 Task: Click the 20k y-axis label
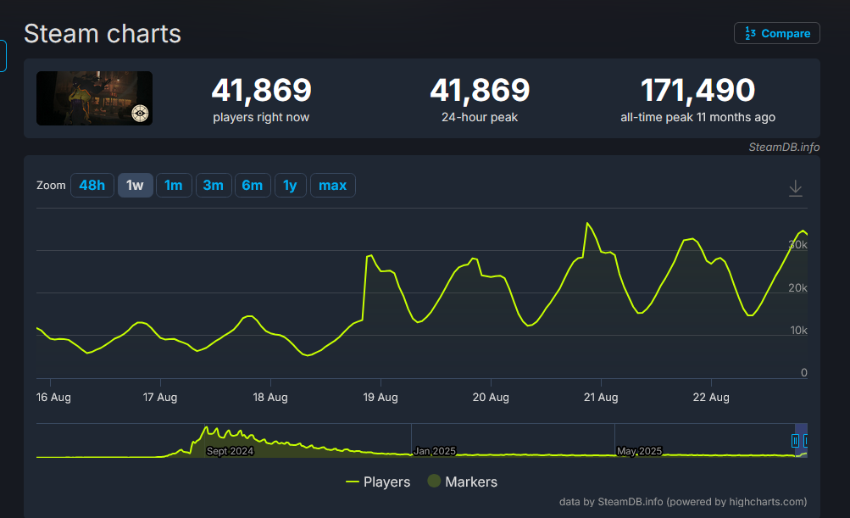pyautogui.click(x=797, y=287)
